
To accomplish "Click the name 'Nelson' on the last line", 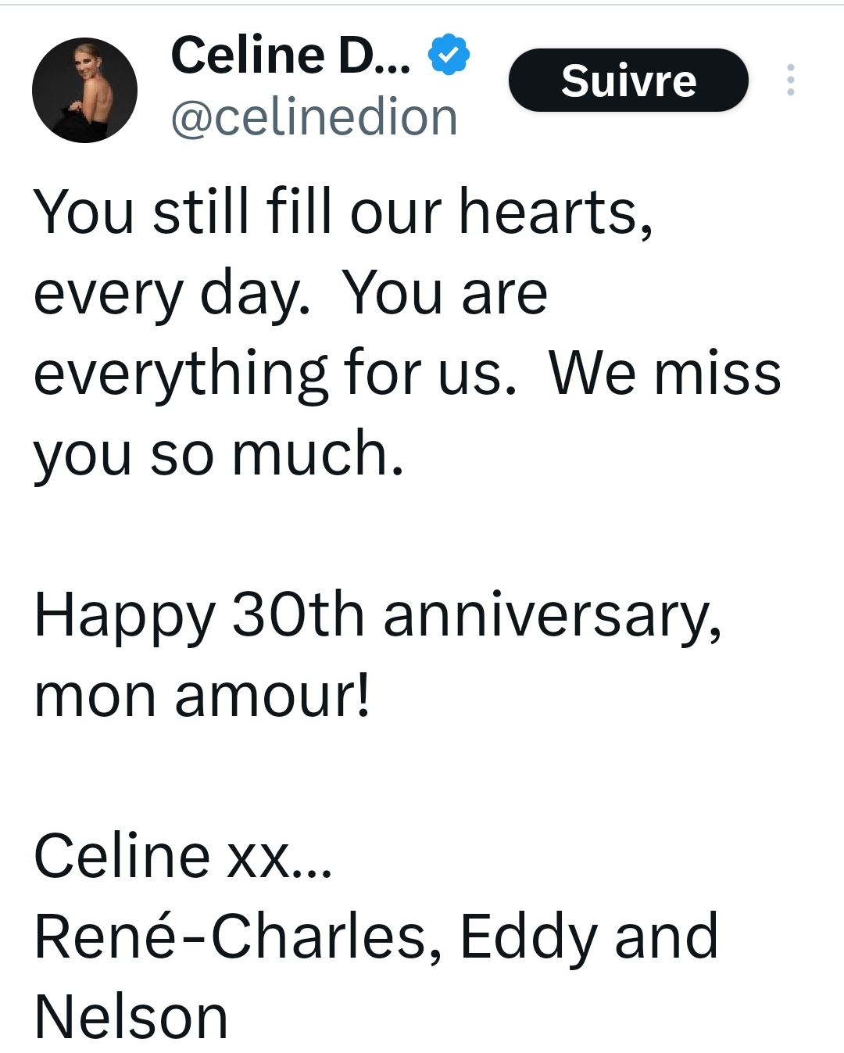I will pos(131,1017).
